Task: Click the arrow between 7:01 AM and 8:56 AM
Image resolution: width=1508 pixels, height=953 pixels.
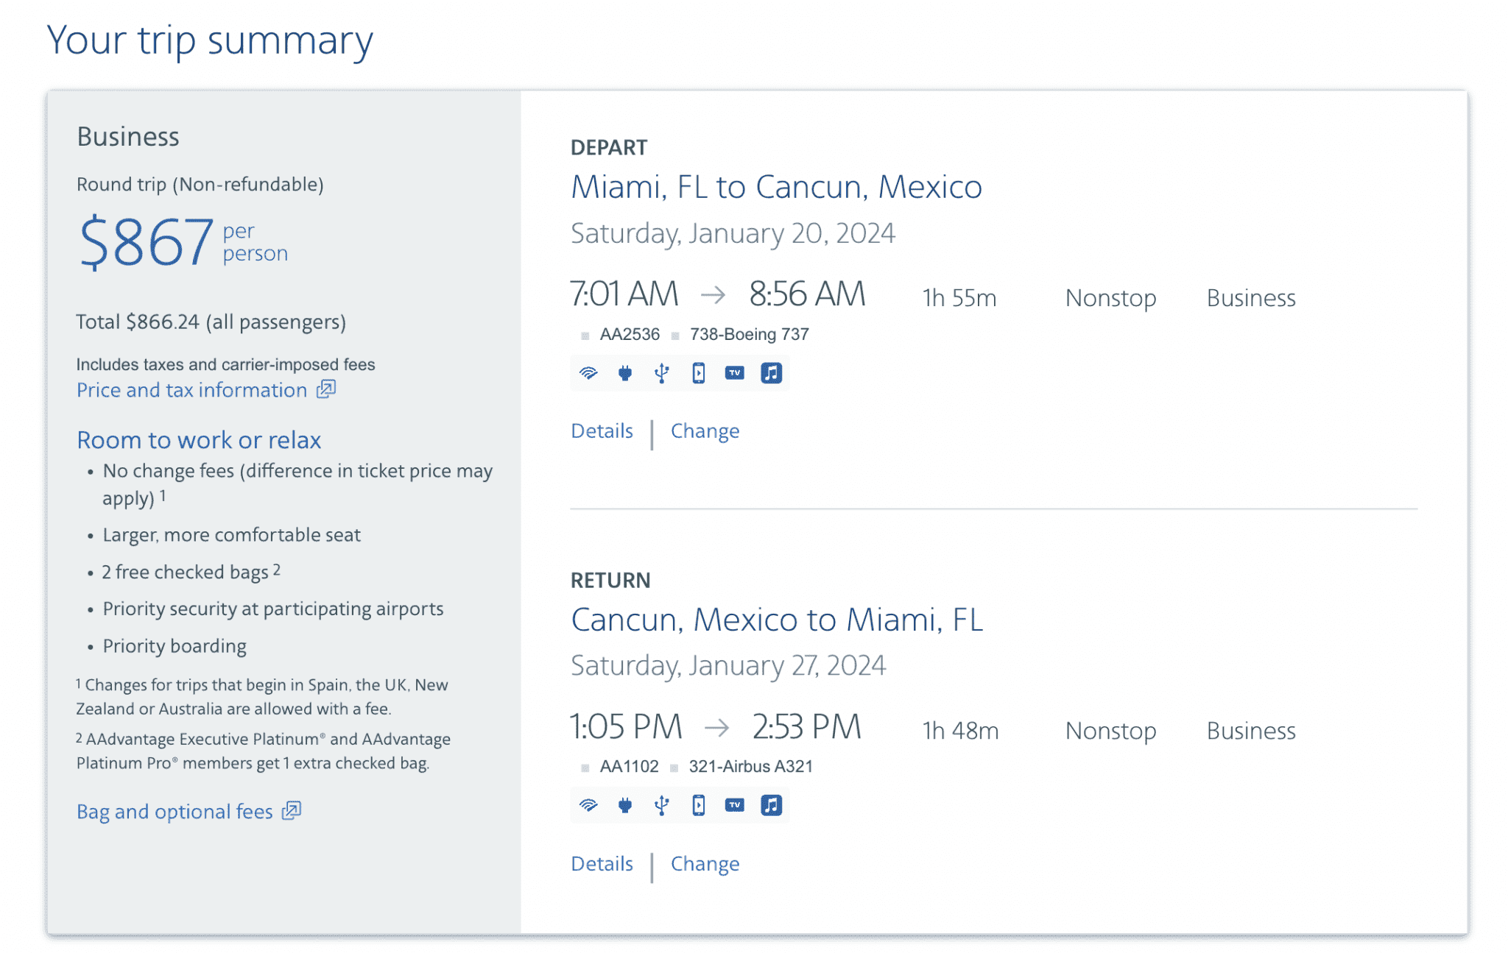Action: point(711,294)
